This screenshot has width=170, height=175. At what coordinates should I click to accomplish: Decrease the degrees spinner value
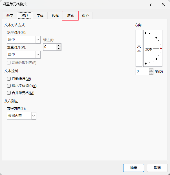(151, 73)
